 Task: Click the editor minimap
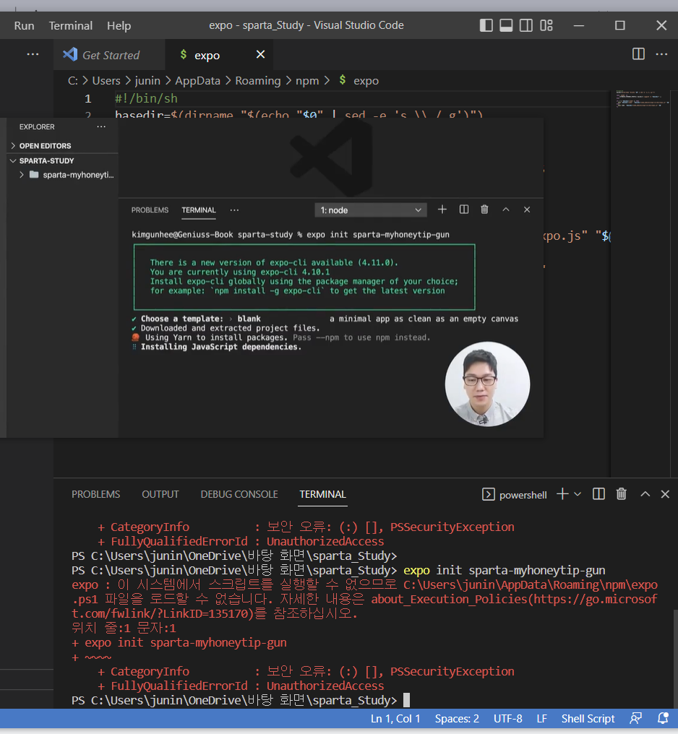pyautogui.click(x=643, y=99)
